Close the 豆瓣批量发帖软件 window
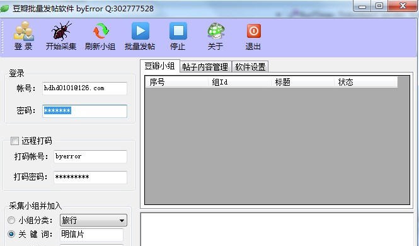The width and height of the screenshot is (419, 246). [403, 6]
